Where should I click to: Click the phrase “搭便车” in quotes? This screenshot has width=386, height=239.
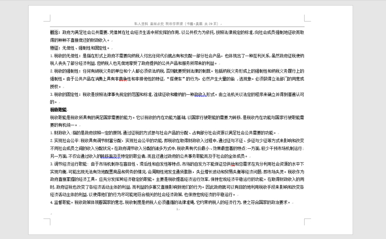(176, 79)
